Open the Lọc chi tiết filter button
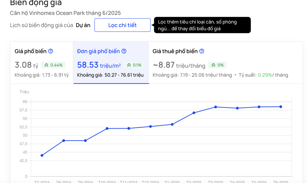The image size is (307, 183). point(123,25)
